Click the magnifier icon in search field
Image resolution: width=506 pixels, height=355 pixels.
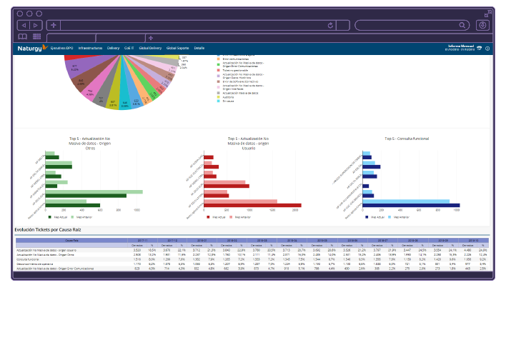tap(462, 25)
